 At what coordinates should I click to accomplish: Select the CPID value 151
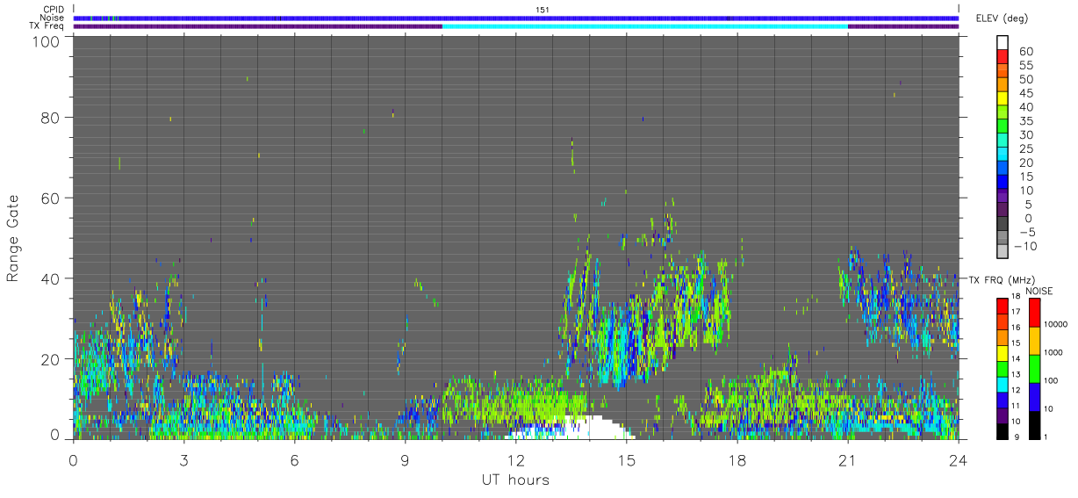542,10
